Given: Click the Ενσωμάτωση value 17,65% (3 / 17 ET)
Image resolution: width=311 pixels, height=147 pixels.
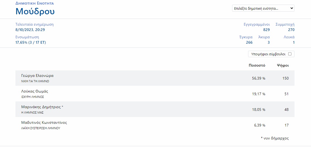Looking at the screenshot, I should [31, 42].
